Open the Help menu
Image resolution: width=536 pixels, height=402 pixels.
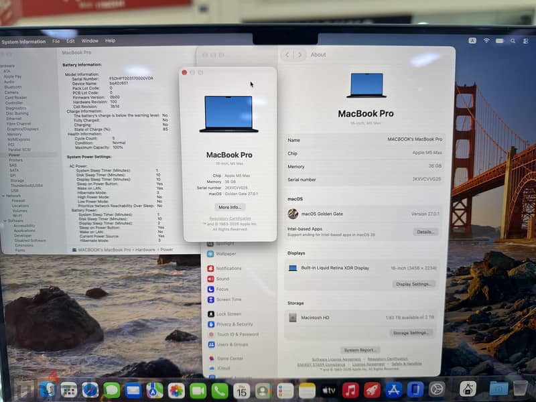pos(110,41)
